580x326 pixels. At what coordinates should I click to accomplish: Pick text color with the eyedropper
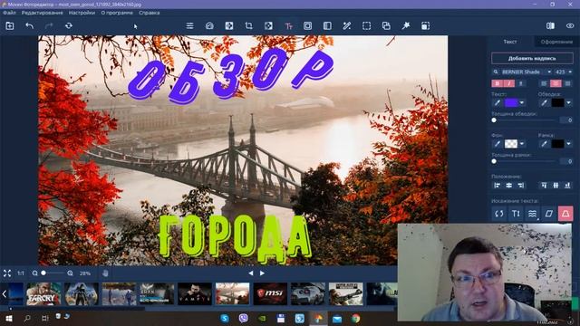click(x=498, y=102)
